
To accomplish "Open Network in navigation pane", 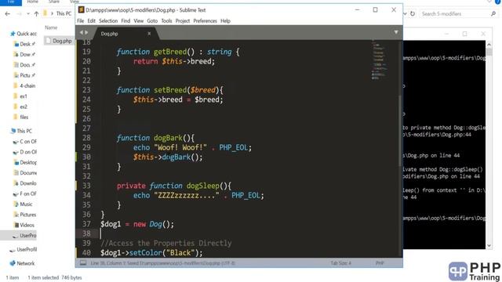I will click(23, 263).
